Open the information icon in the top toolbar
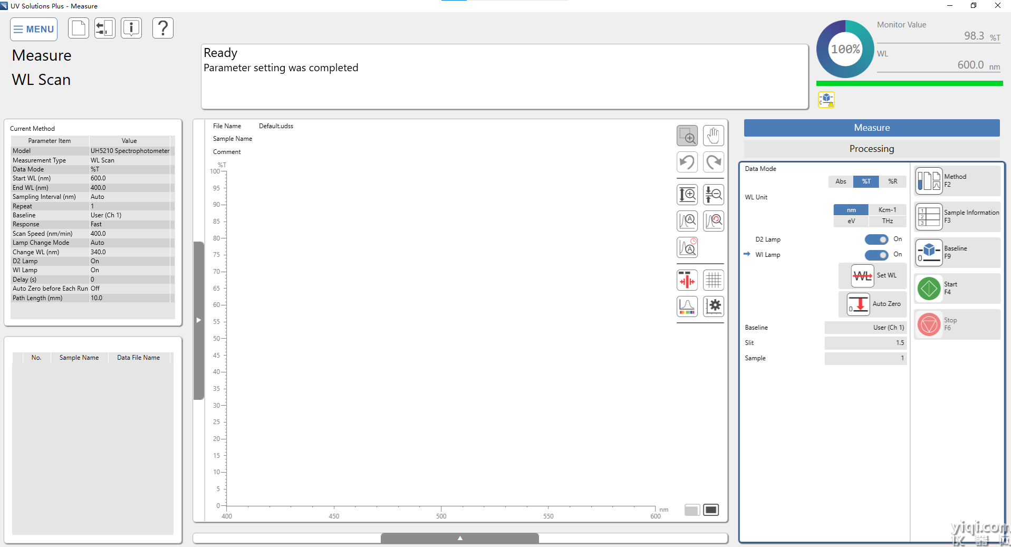The image size is (1011, 547). (131, 28)
